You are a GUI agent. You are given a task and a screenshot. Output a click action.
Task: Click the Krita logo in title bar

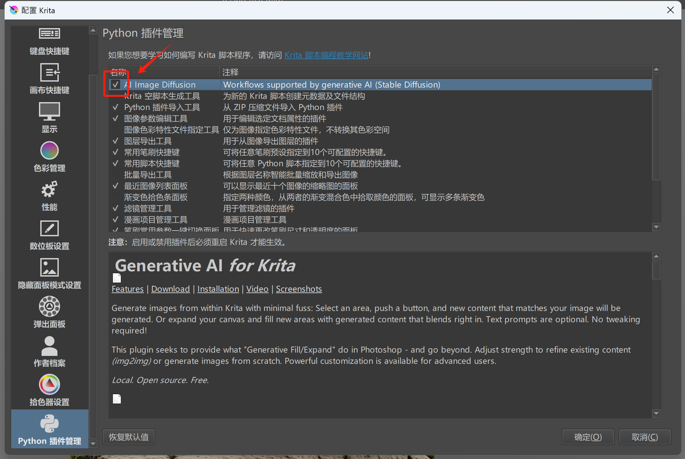tap(14, 10)
